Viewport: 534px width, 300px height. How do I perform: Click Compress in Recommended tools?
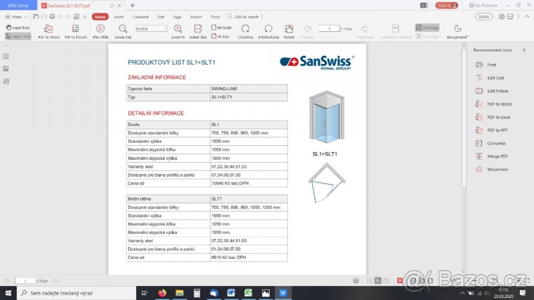click(x=495, y=143)
